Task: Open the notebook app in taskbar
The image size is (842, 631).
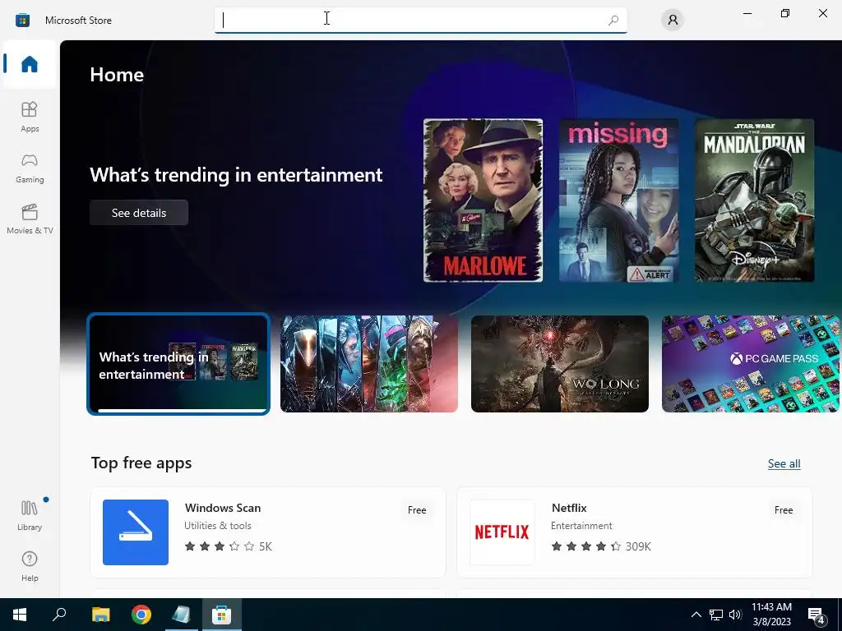Action: pyautogui.click(x=182, y=615)
